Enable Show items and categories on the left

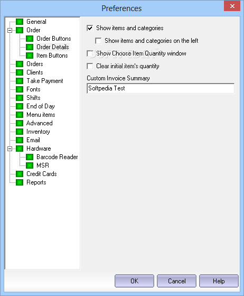point(98,41)
